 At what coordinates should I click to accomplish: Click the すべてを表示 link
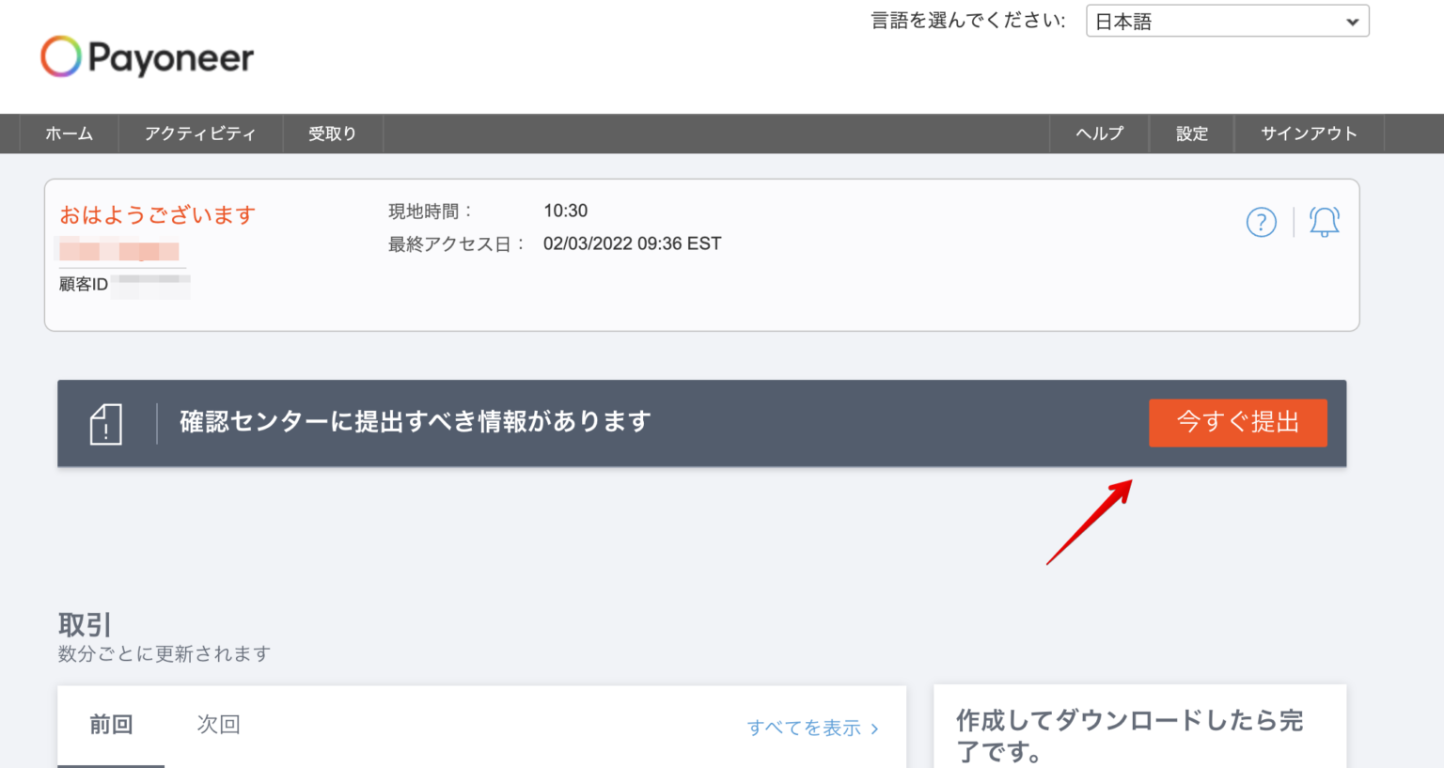(x=813, y=729)
